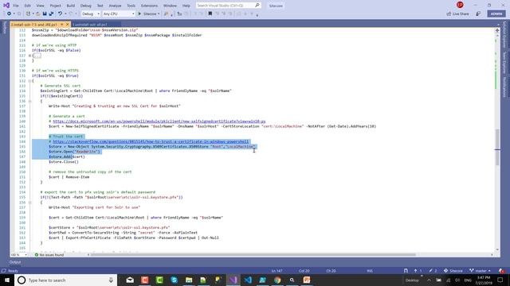
Task: Click the send feedback icon
Action: [x=478, y=14]
